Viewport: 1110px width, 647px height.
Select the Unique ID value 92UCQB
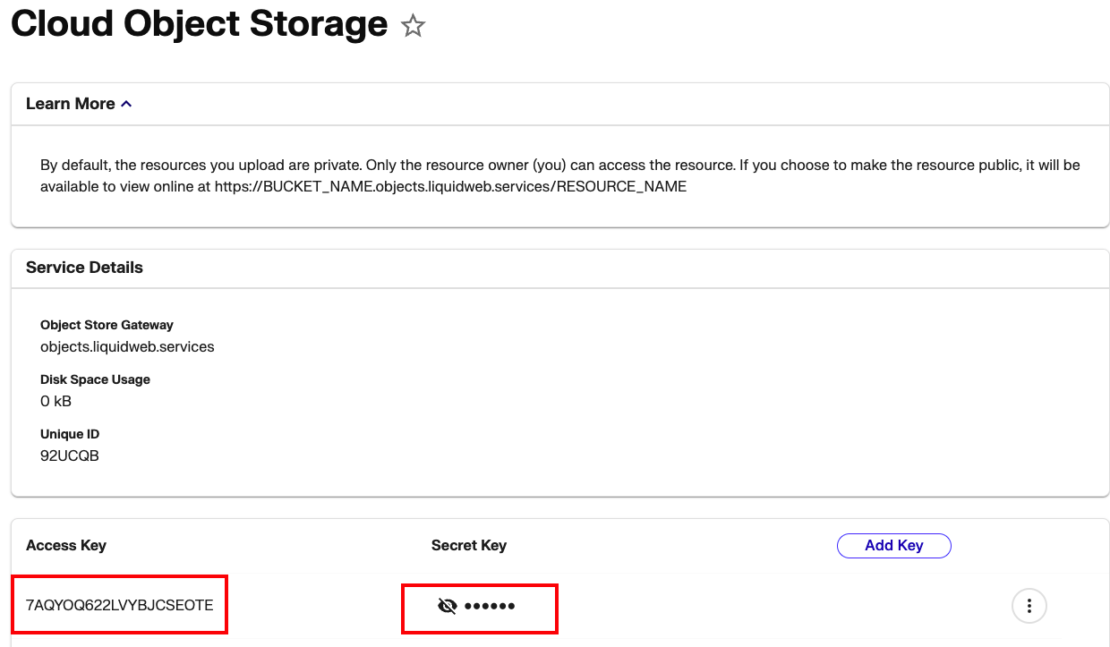pyautogui.click(x=70, y=455)
